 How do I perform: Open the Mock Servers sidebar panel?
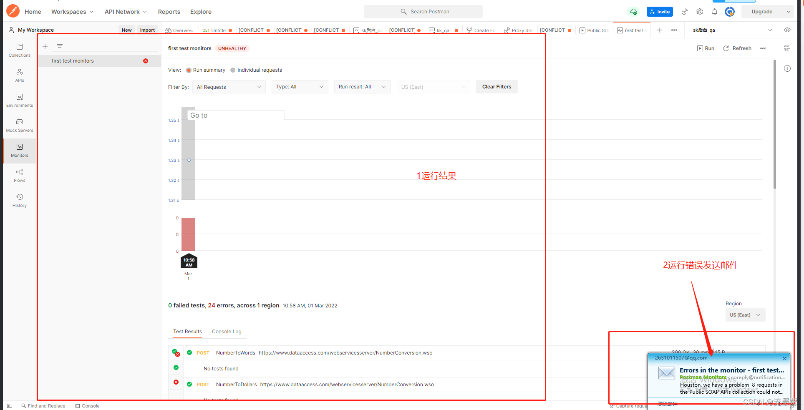[20, 125]
